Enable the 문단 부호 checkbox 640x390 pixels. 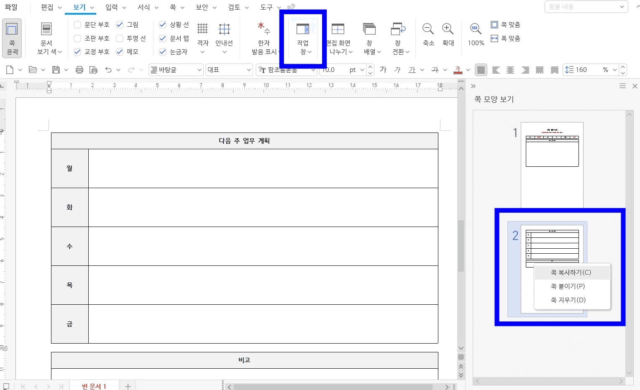coord(77,25)
